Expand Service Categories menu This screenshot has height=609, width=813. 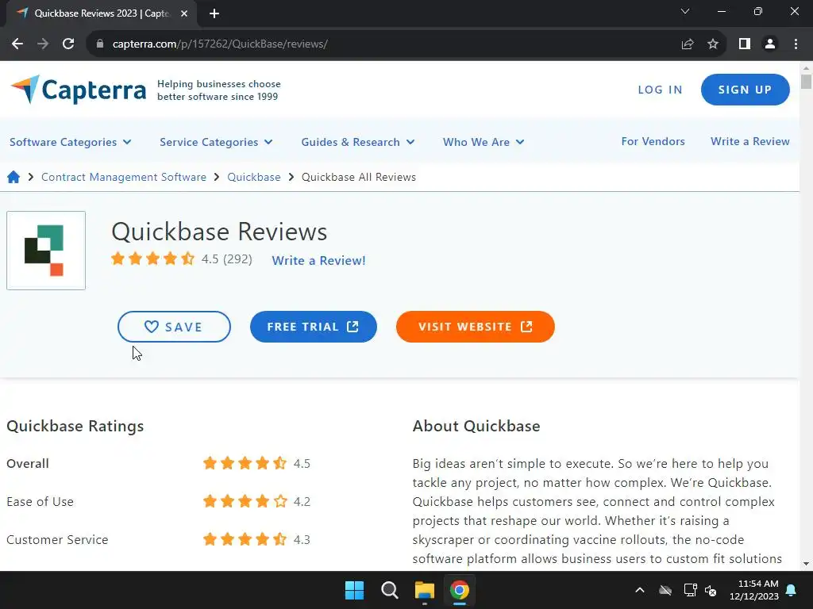216,142
